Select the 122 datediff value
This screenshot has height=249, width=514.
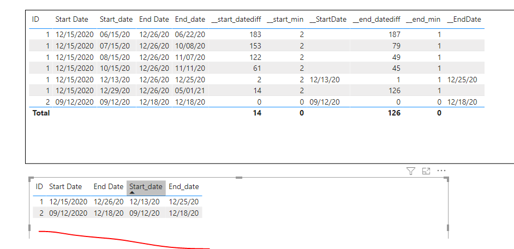coord(255,57)
